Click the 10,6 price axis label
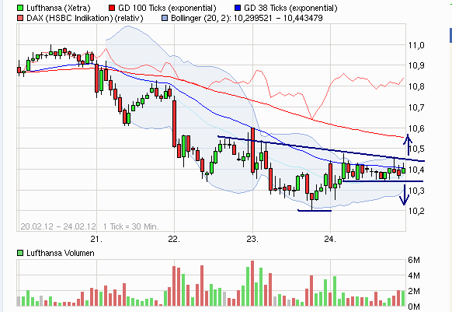The image size is (452, 312). click(x=416, y=128)
